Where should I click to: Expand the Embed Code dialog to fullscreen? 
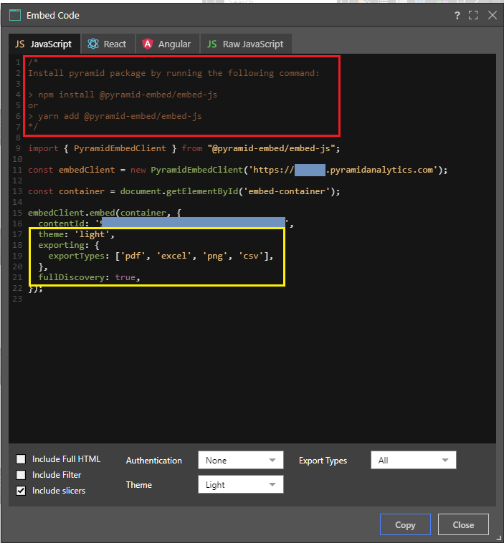pos(473,15)
